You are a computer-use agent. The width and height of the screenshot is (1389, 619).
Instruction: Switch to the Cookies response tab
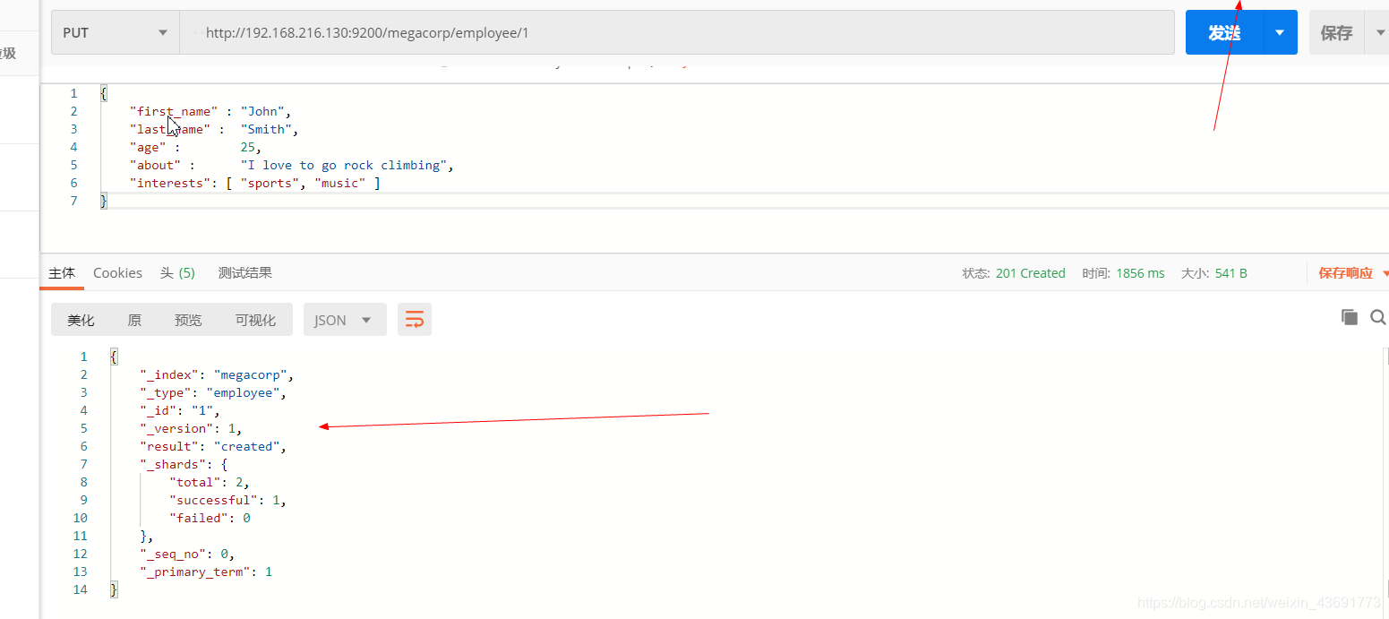click(117, 273)
